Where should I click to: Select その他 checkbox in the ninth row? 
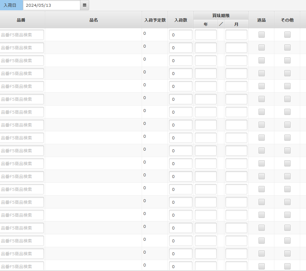[287, 137]
